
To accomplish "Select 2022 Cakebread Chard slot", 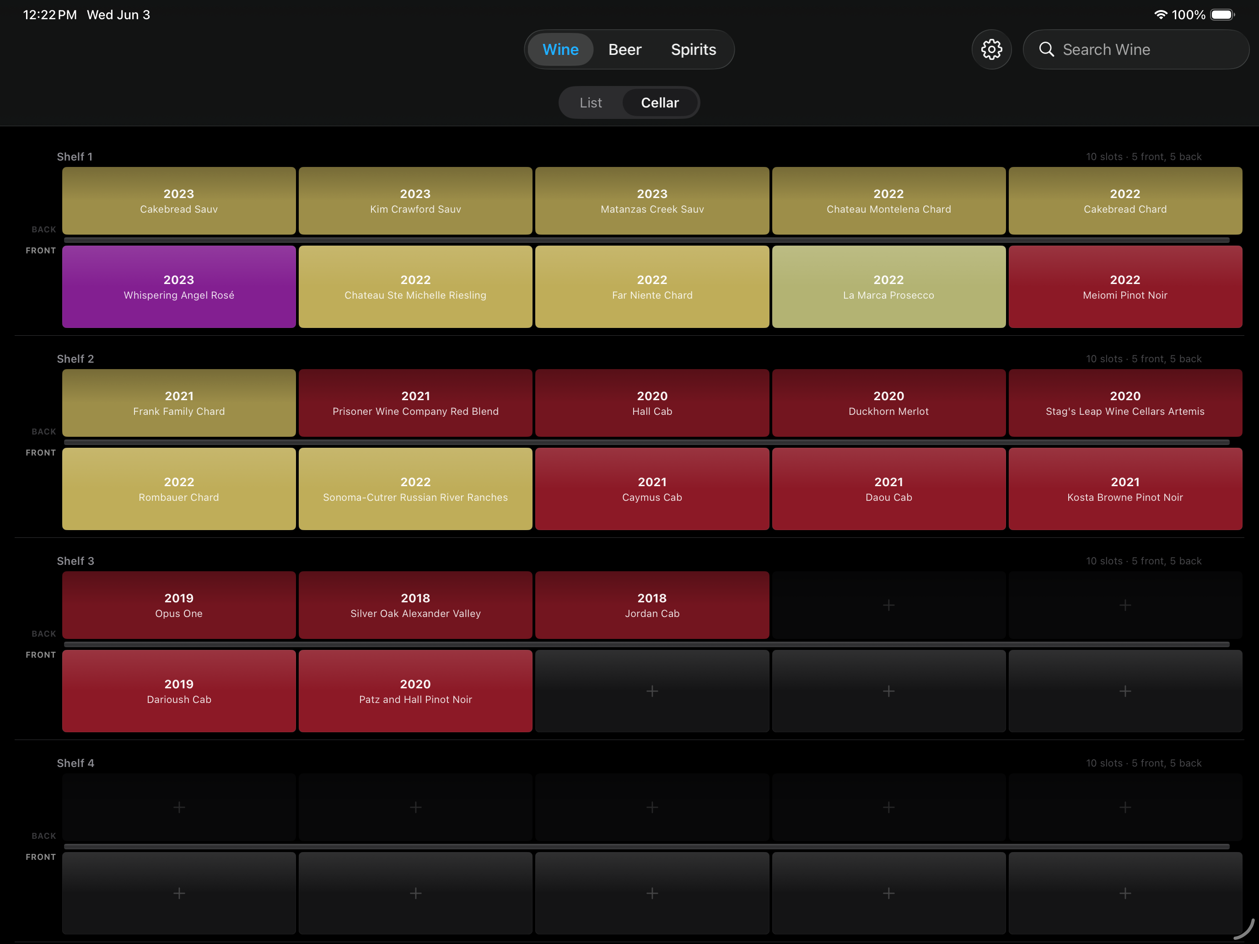I will [x=1125, y=201].
